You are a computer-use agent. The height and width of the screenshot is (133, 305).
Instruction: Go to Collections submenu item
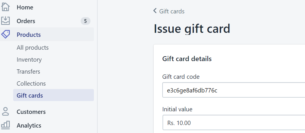coord(31,84)
